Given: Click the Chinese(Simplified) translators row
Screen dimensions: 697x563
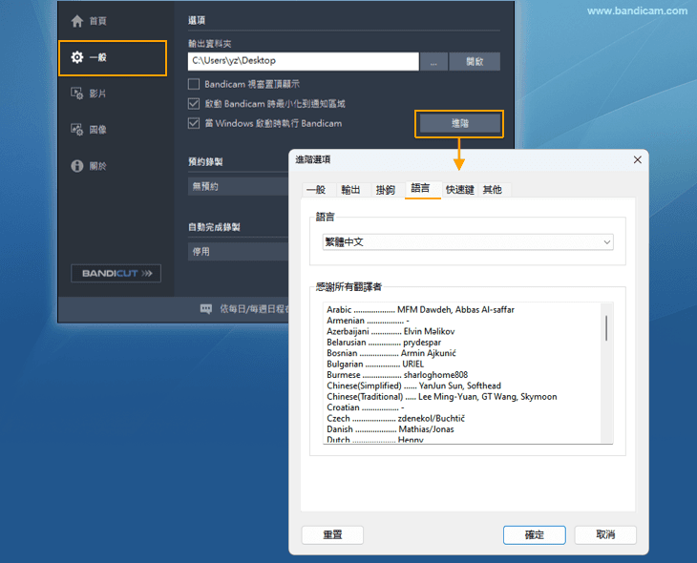Looking at the screenshot, I should coord(413,386).
